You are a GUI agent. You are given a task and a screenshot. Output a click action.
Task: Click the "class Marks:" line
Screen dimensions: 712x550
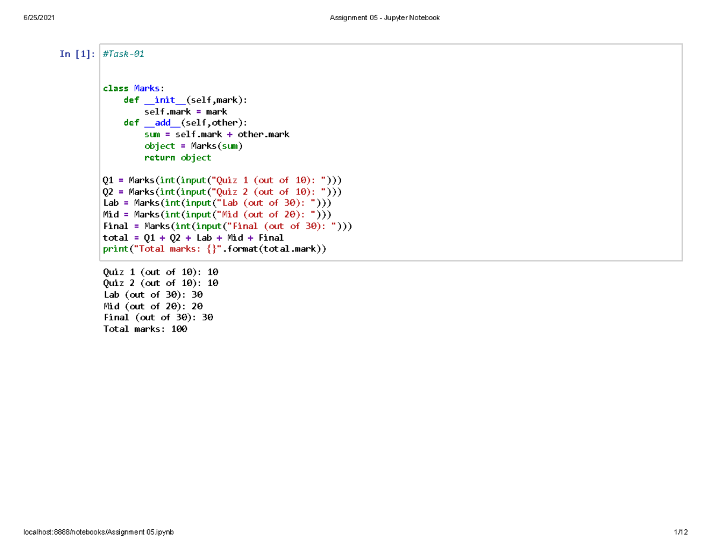click(133, 88)
